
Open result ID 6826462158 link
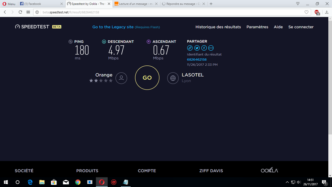coord(197,60)
